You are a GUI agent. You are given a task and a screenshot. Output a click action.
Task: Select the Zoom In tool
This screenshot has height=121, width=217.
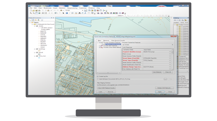(x=31, y=13)
